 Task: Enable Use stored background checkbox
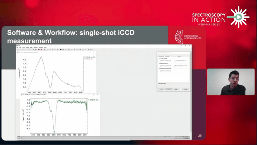175,61
